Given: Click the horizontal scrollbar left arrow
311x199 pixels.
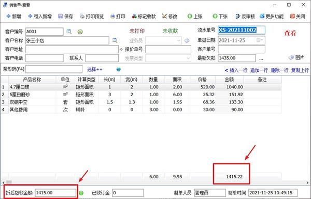Looking at the screenshot, I should pos(3,182).
